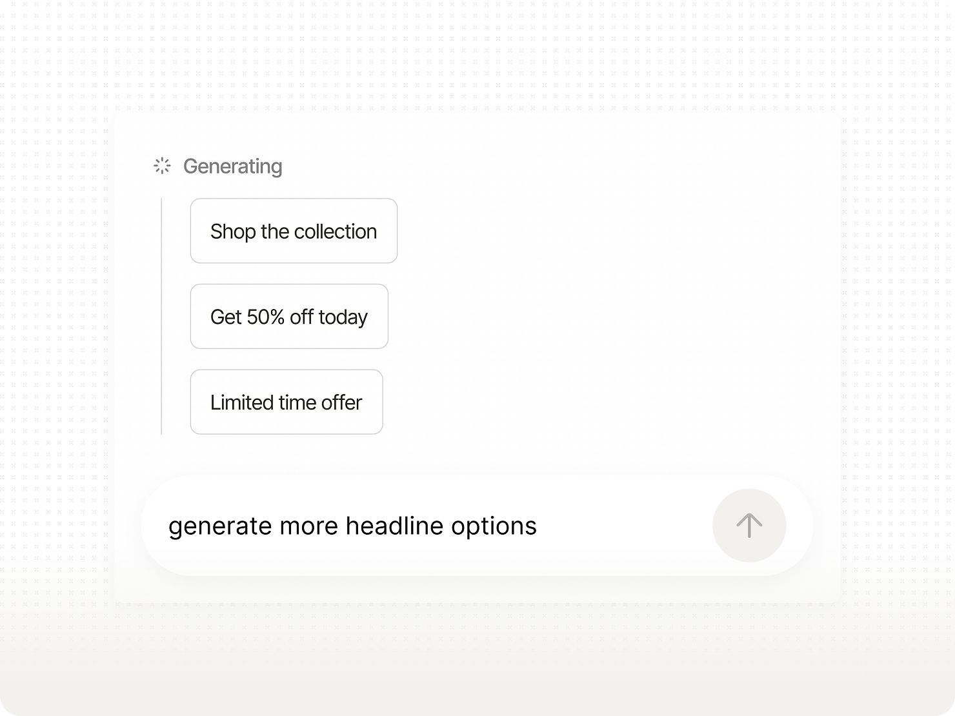Choose the "Get 50% off today" option

289,317
